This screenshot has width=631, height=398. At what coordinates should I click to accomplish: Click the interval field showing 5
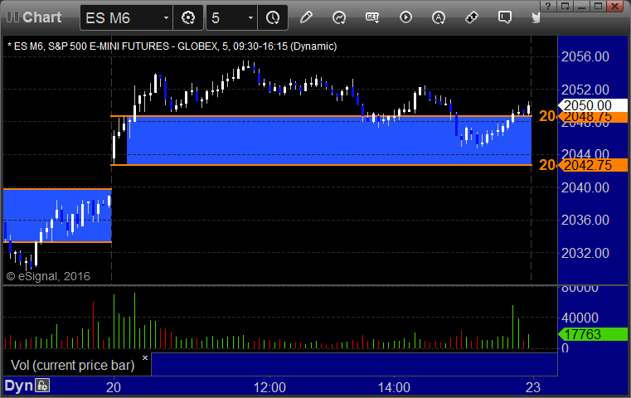tap(232, 18)
